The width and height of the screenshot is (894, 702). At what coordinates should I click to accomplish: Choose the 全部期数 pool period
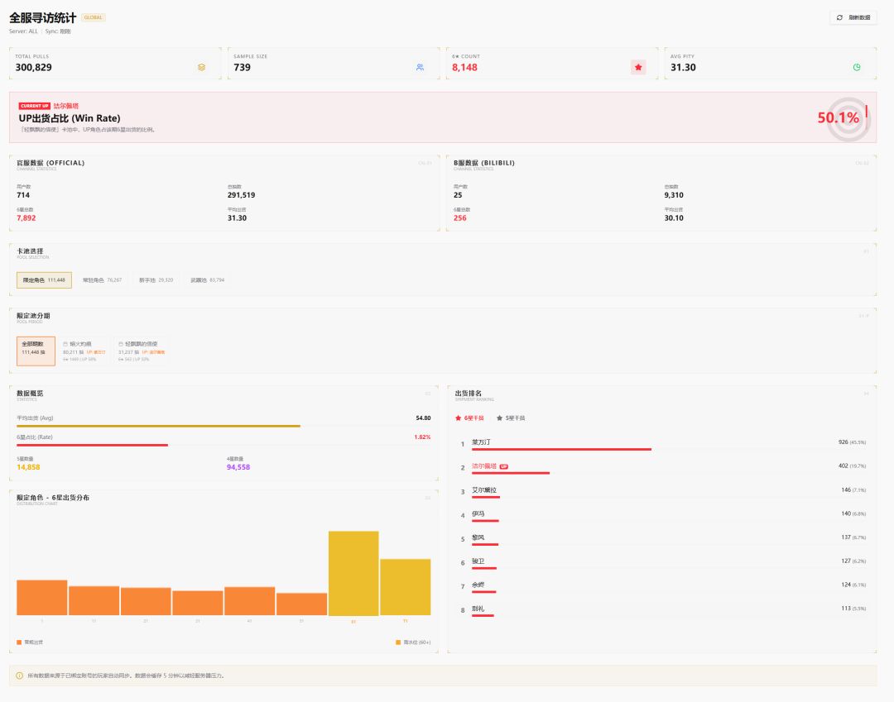point(36,351)
